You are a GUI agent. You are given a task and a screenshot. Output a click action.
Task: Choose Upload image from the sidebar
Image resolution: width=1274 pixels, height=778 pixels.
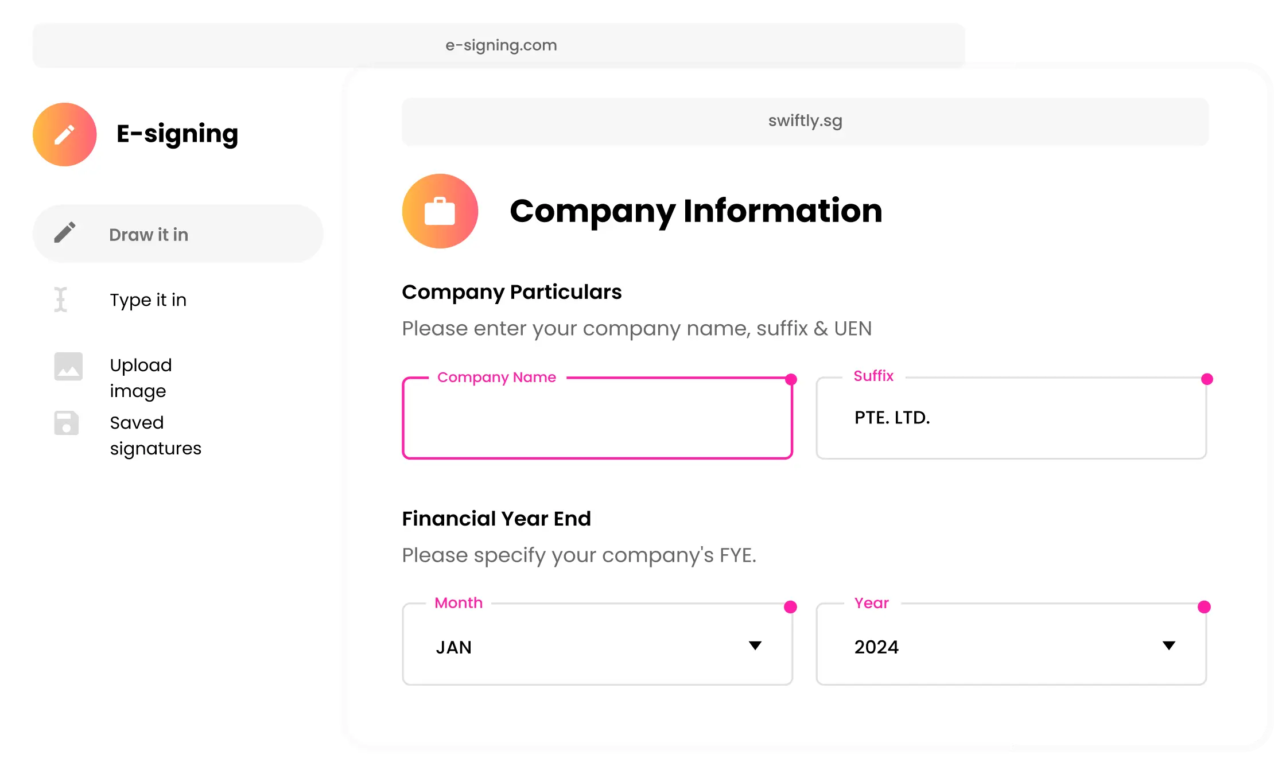(x=141, y=378)
